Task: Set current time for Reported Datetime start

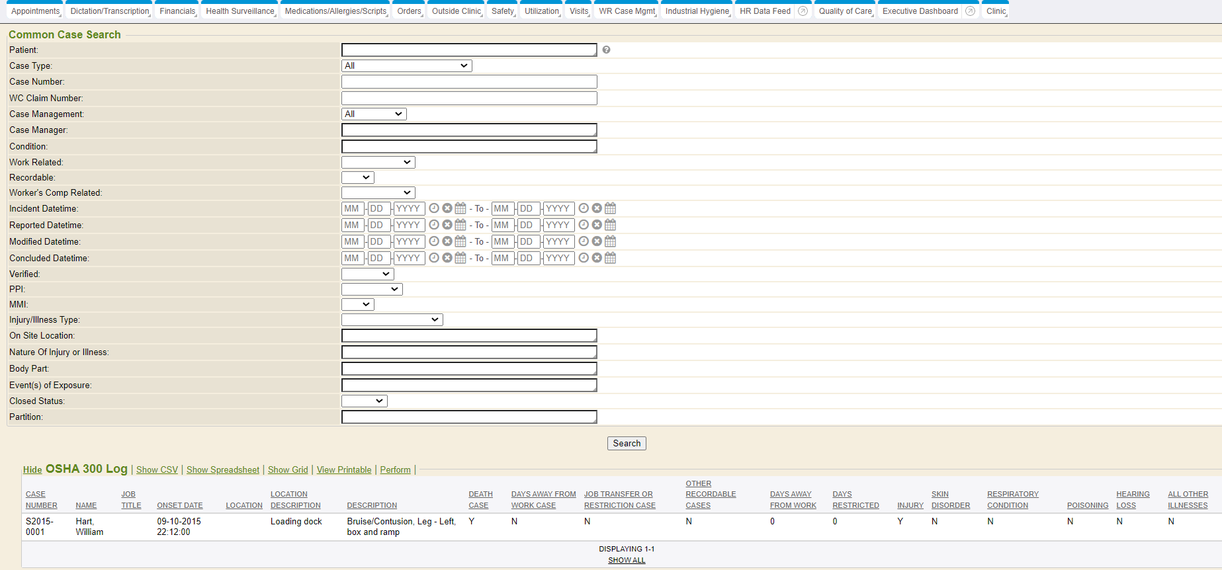Action: point(434,225)
